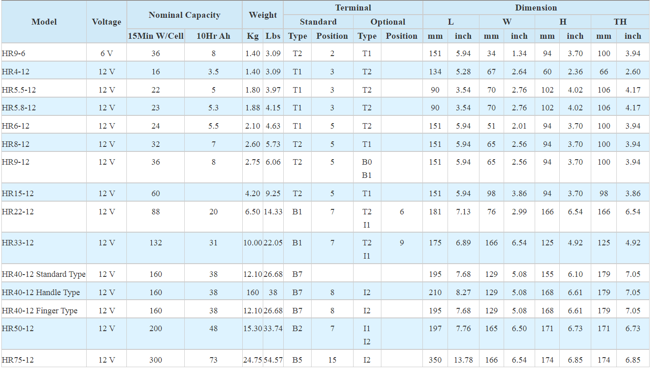
Task: Select the Standard terminal subheader
Action: [x=318, y=22]
